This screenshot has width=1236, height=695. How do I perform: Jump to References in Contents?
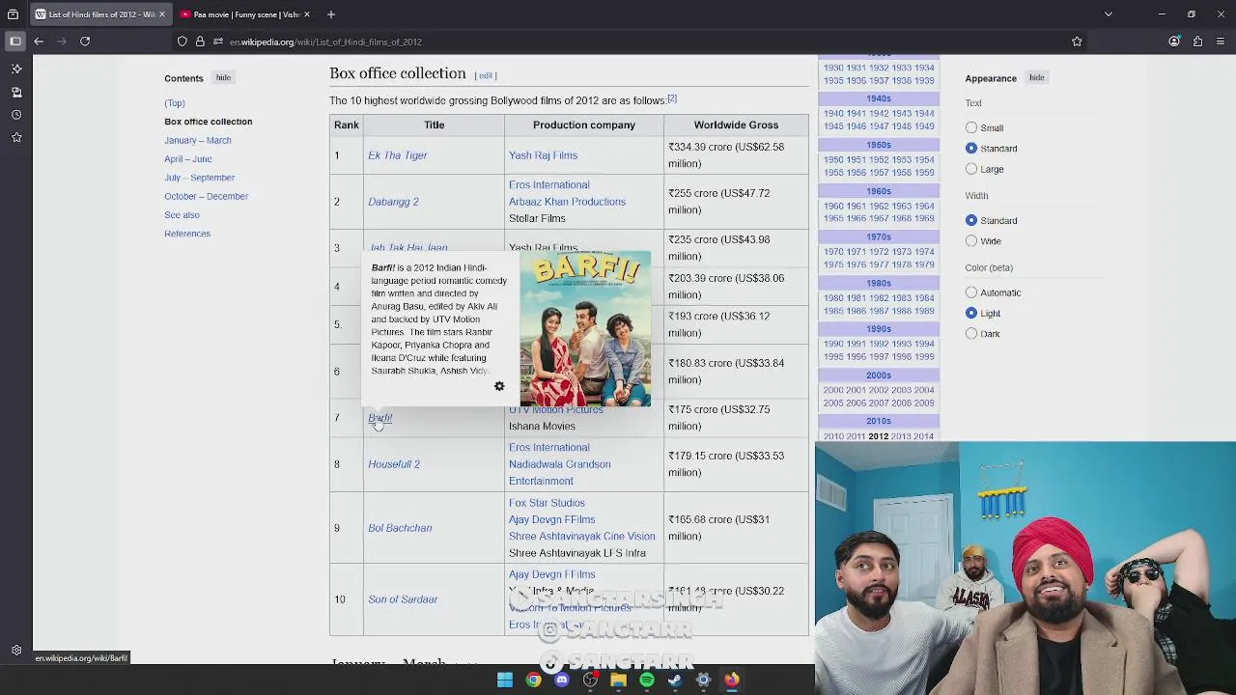click(187, 234)
